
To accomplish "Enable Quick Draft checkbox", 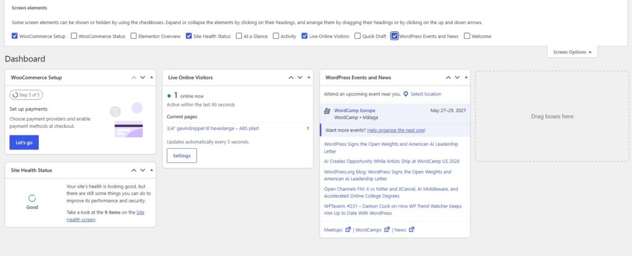I will pos(357,36).
